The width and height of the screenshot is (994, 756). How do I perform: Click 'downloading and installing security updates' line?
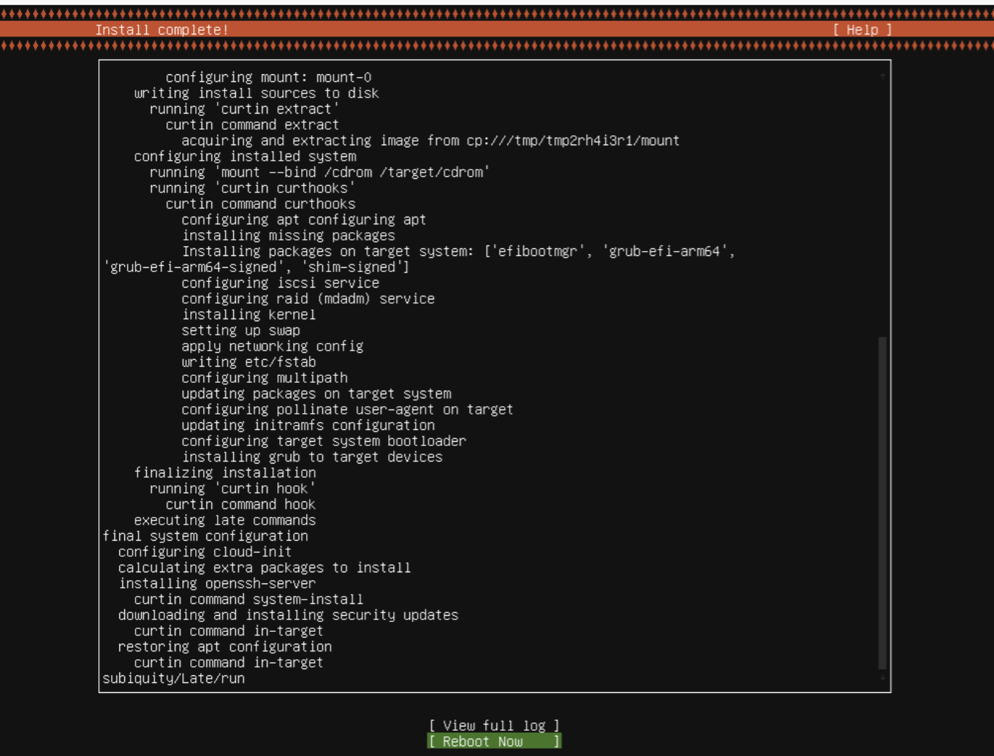(x=289, y=615)
